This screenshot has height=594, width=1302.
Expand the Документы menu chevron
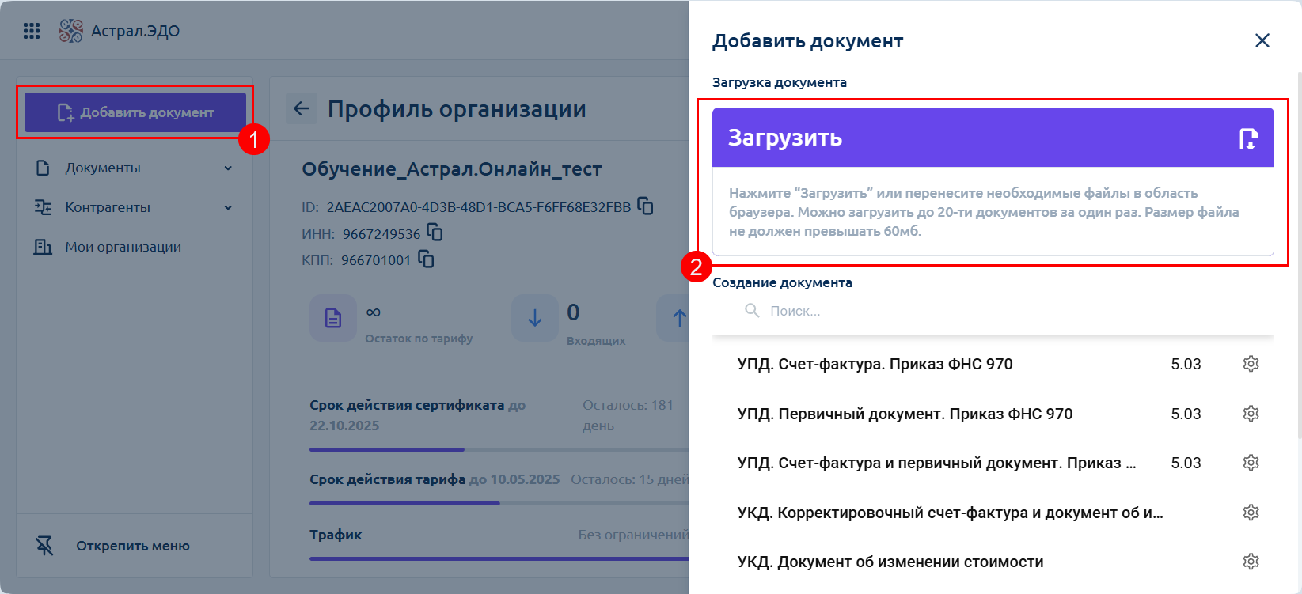point(228,168)
